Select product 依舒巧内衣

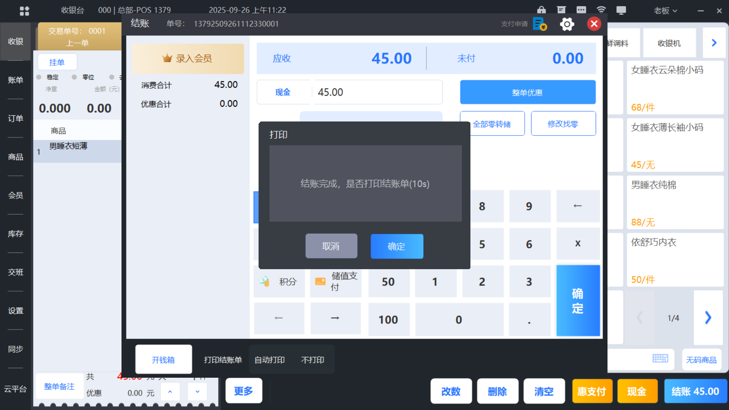[675, 260]
